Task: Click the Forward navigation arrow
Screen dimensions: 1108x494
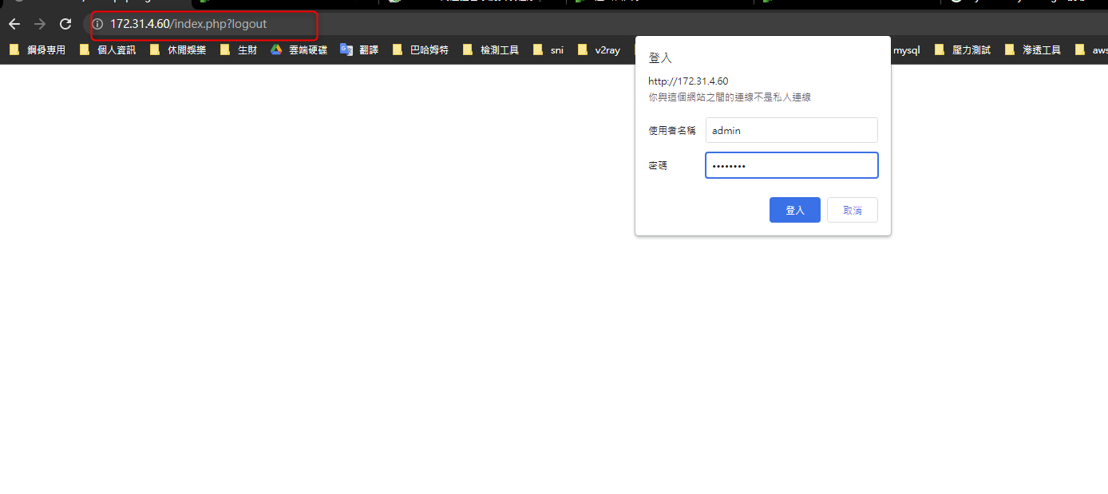Action: (x=40, y=24)
